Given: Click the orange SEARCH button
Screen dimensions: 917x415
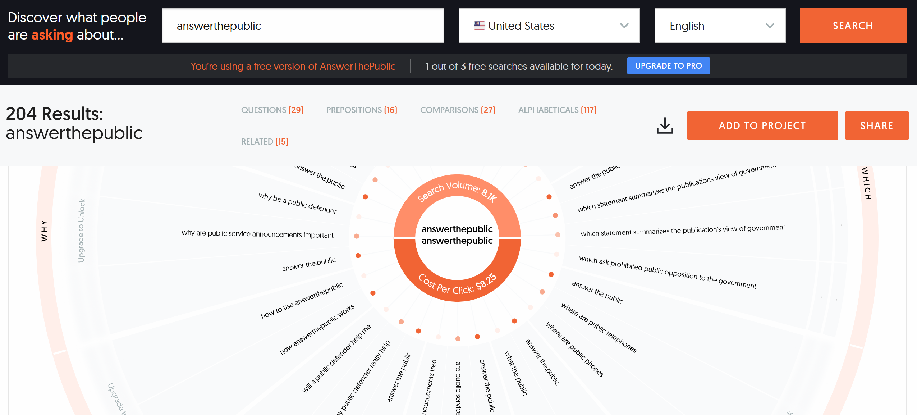Looking at the screenshot, I should pyautogui.click(x=853, y=26).
